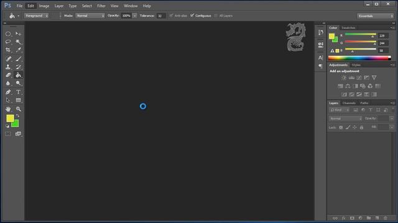This screenshot has width=398, height=223.
Task: Toggle lock image pixels
Action: click(x=348, y=128)
